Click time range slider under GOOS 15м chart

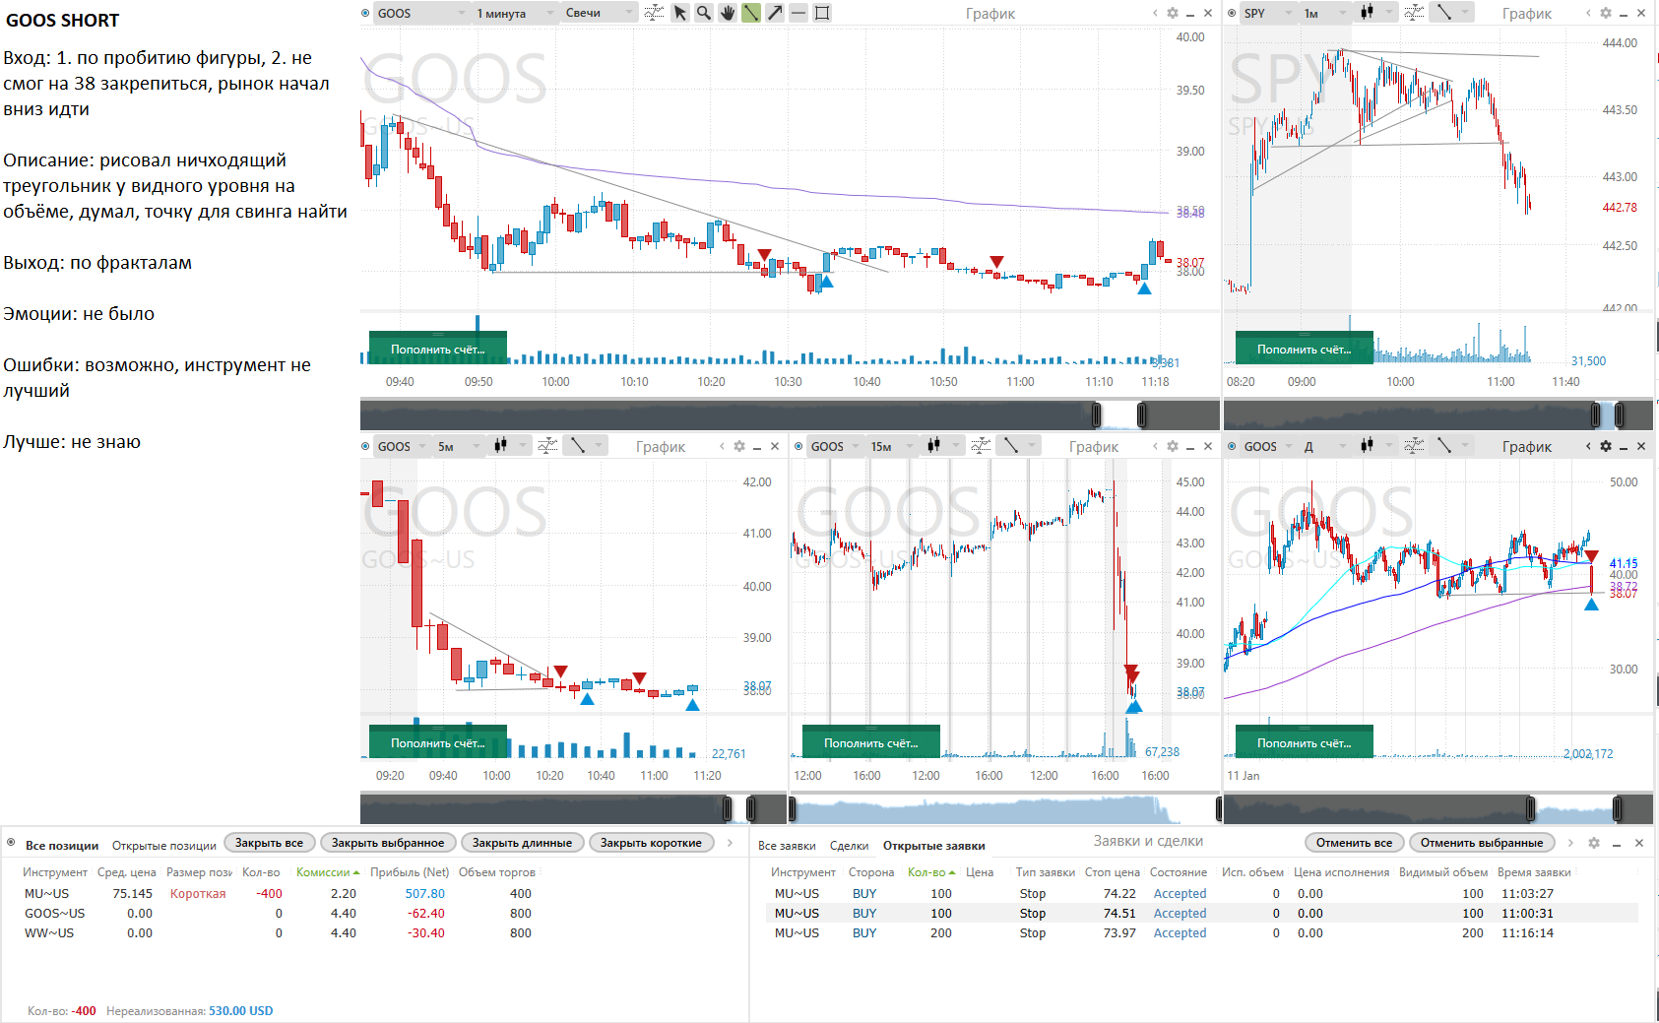point(1004,809)
